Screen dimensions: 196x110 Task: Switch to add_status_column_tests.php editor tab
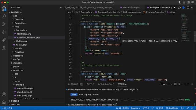(x=89, y=7)
